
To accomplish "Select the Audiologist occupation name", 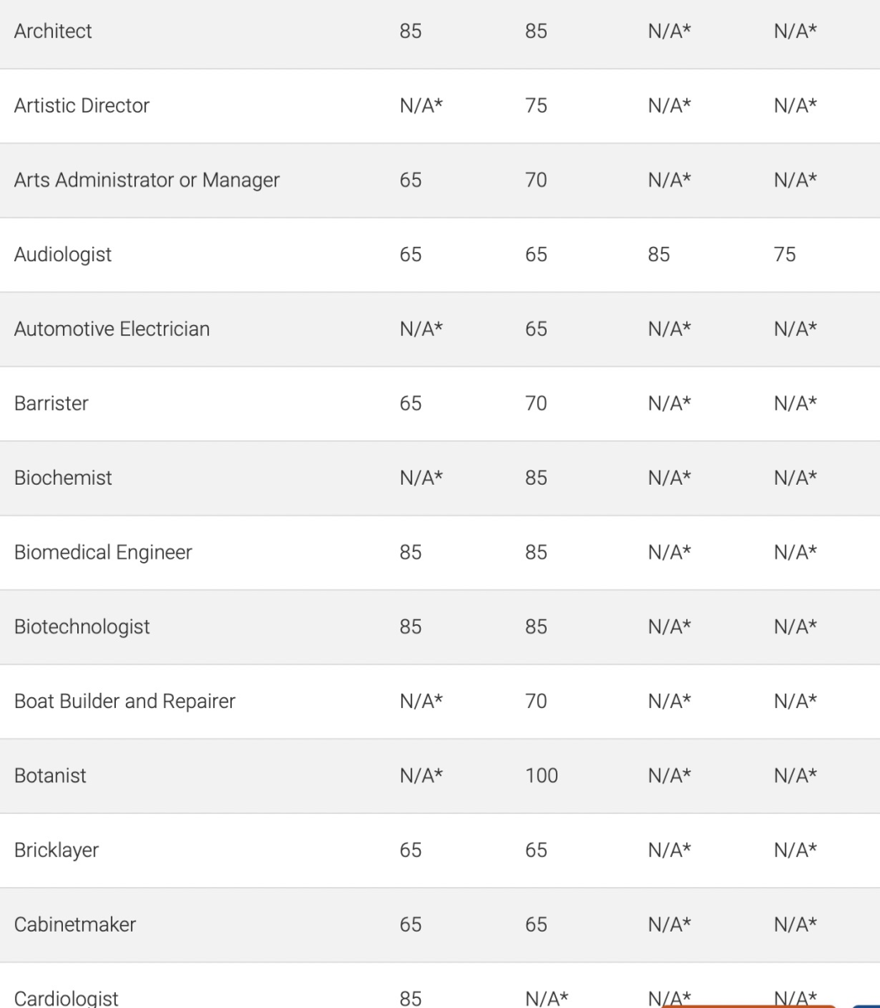I will [x=63, y=255].
